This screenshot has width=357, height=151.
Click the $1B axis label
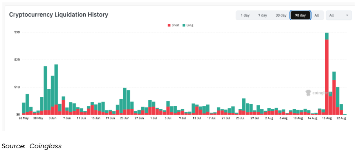pos(17,87)
